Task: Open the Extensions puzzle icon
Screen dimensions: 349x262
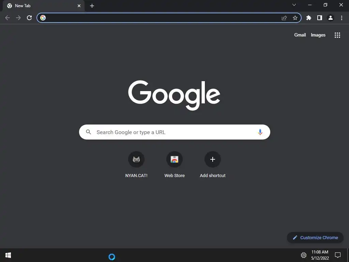Action: tap(308, 18)
